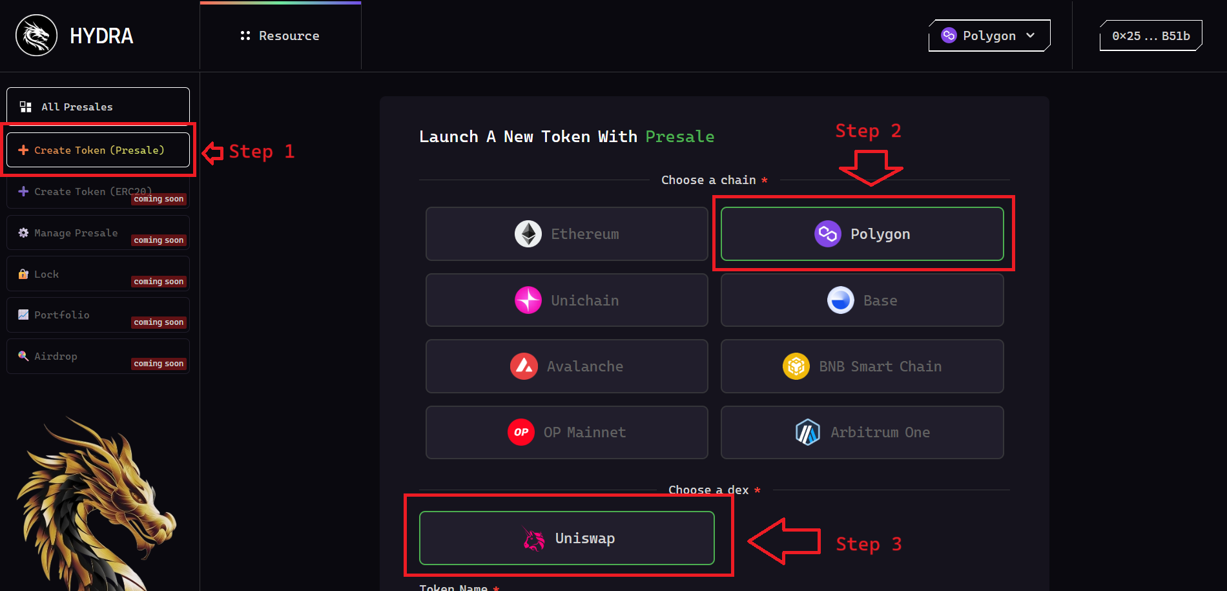Select Uniswap as the dex

pos(567,538)
